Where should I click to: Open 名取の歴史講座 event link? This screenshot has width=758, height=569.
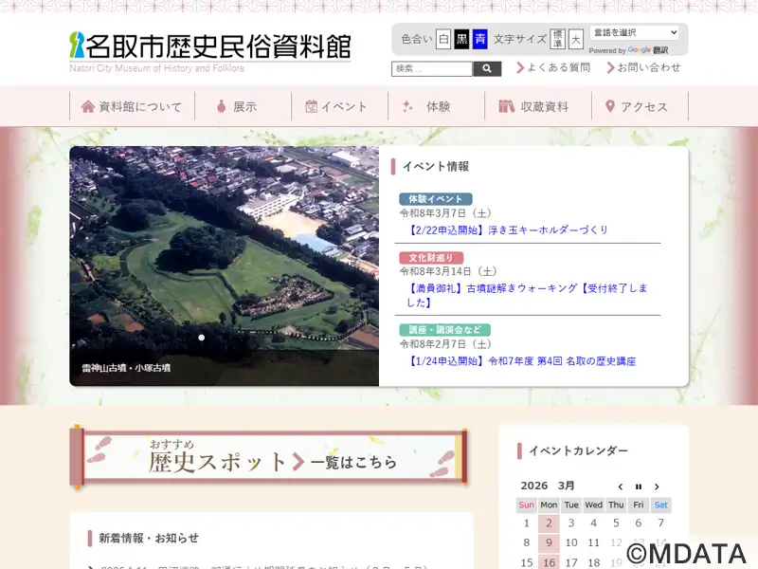(521, 361)
